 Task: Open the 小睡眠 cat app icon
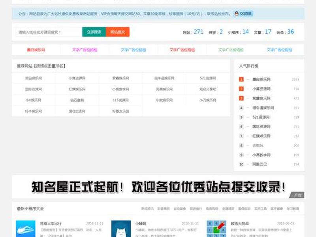point(121,229)
